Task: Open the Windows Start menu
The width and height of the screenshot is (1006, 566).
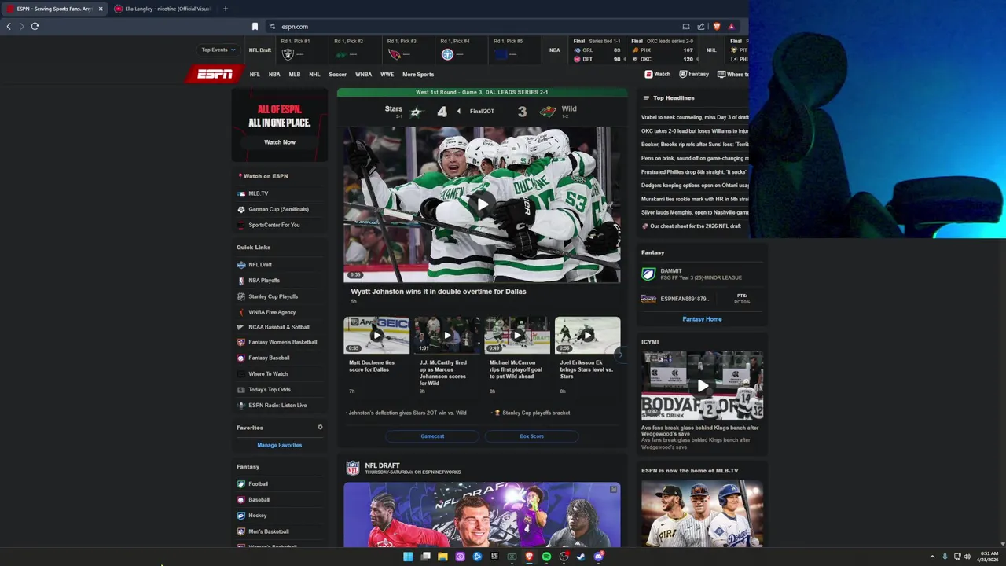Action: (x=408, y=557)
